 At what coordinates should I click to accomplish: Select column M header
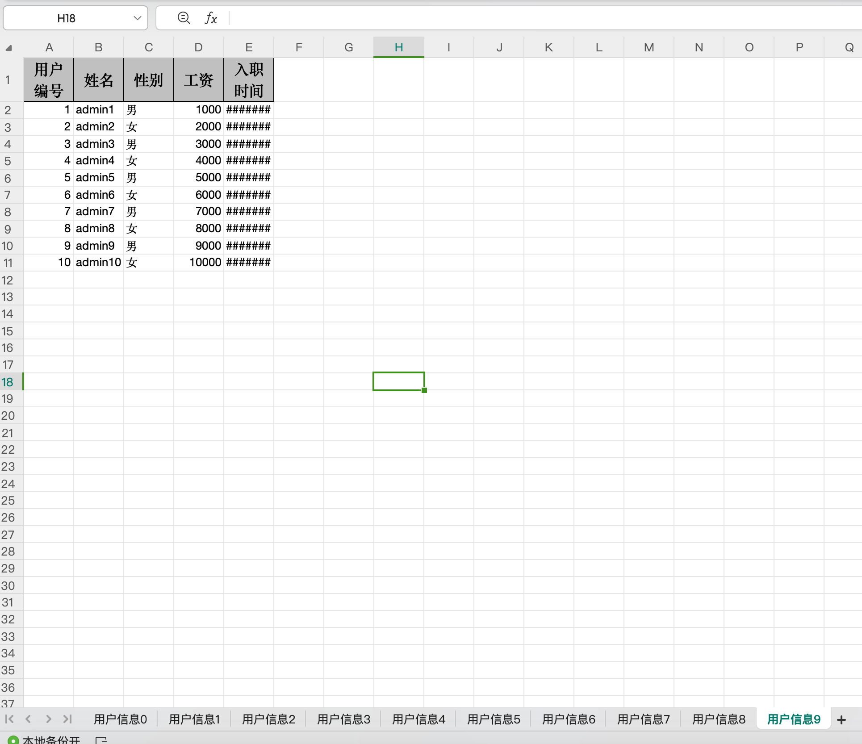[x=649, y=47]
